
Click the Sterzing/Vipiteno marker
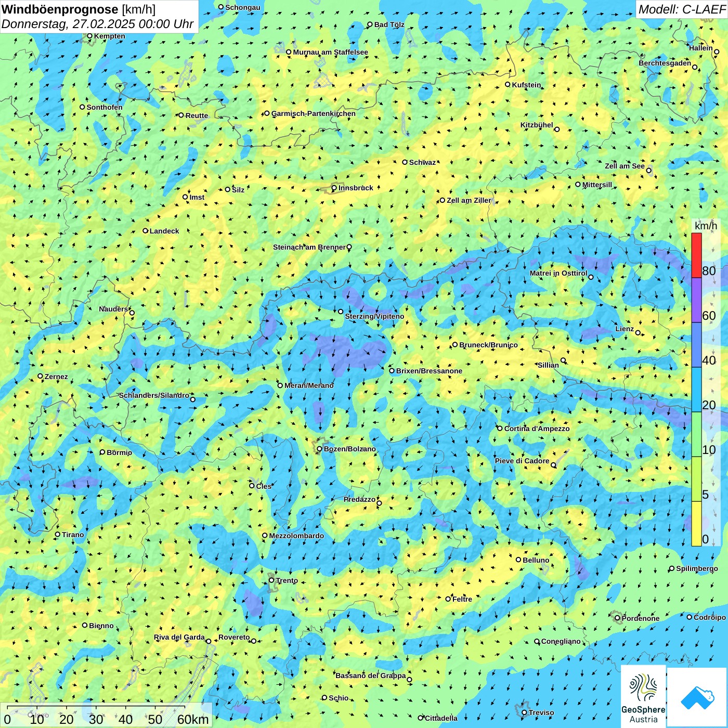[x=341, y=311]
